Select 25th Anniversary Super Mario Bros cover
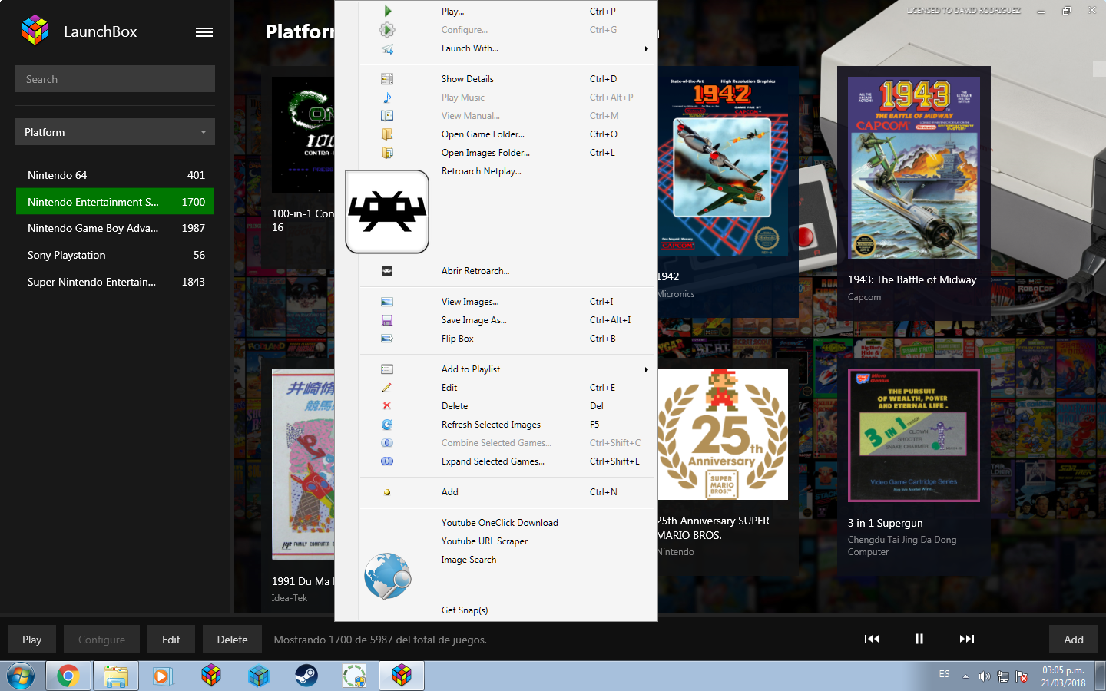Screen dimensions: 1106x691 723,434
